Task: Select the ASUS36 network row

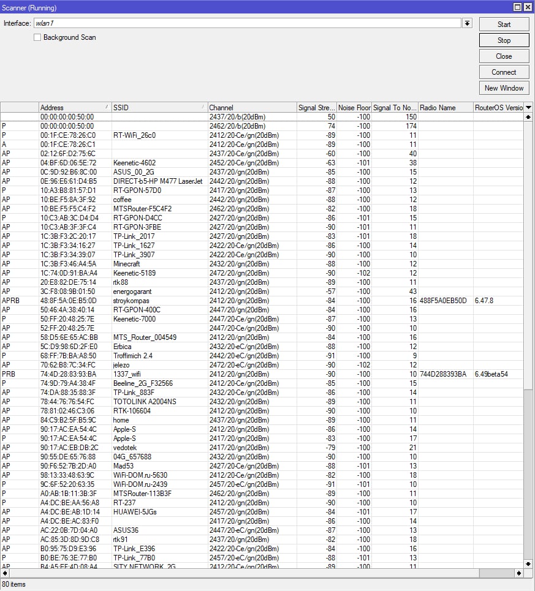Action: (262, 530)
